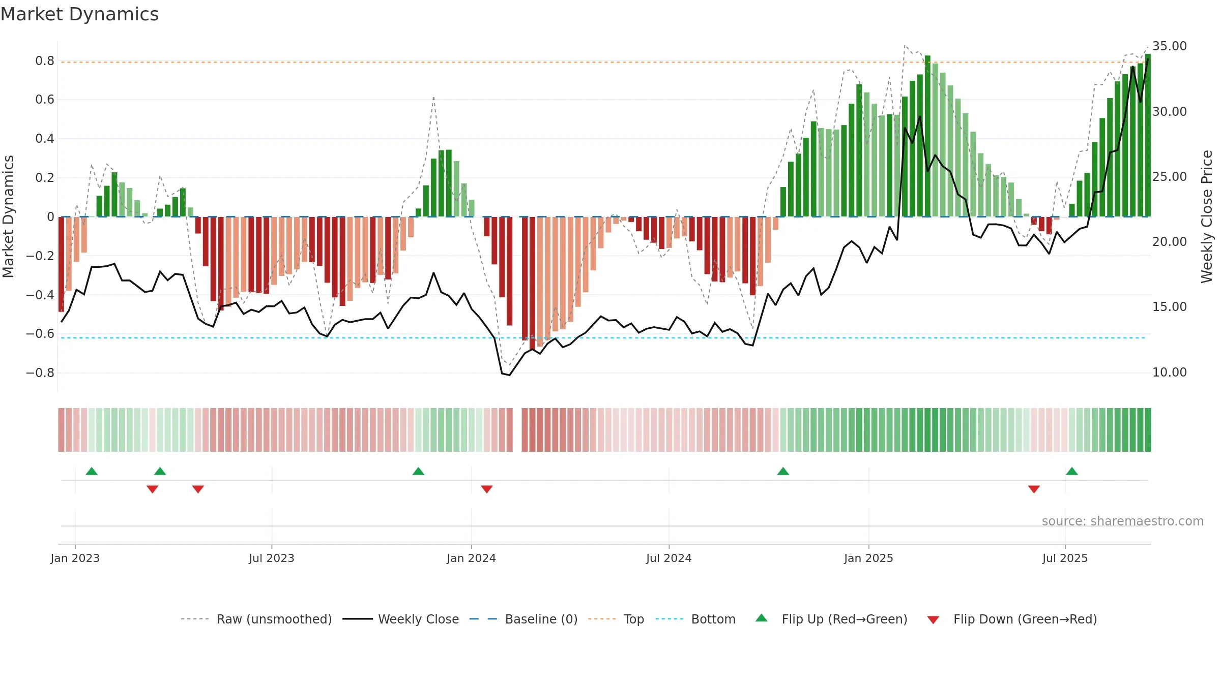Click the Jul 2025 x-axis label
This screenshot has height=686, width=1221.
coord(1065,558)
